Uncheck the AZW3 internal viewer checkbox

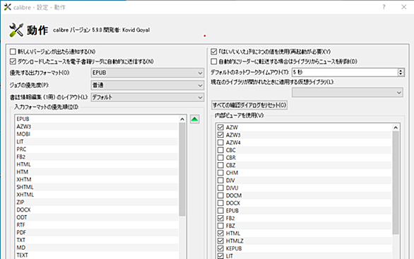pyautogui.click(x=220, y=135)
